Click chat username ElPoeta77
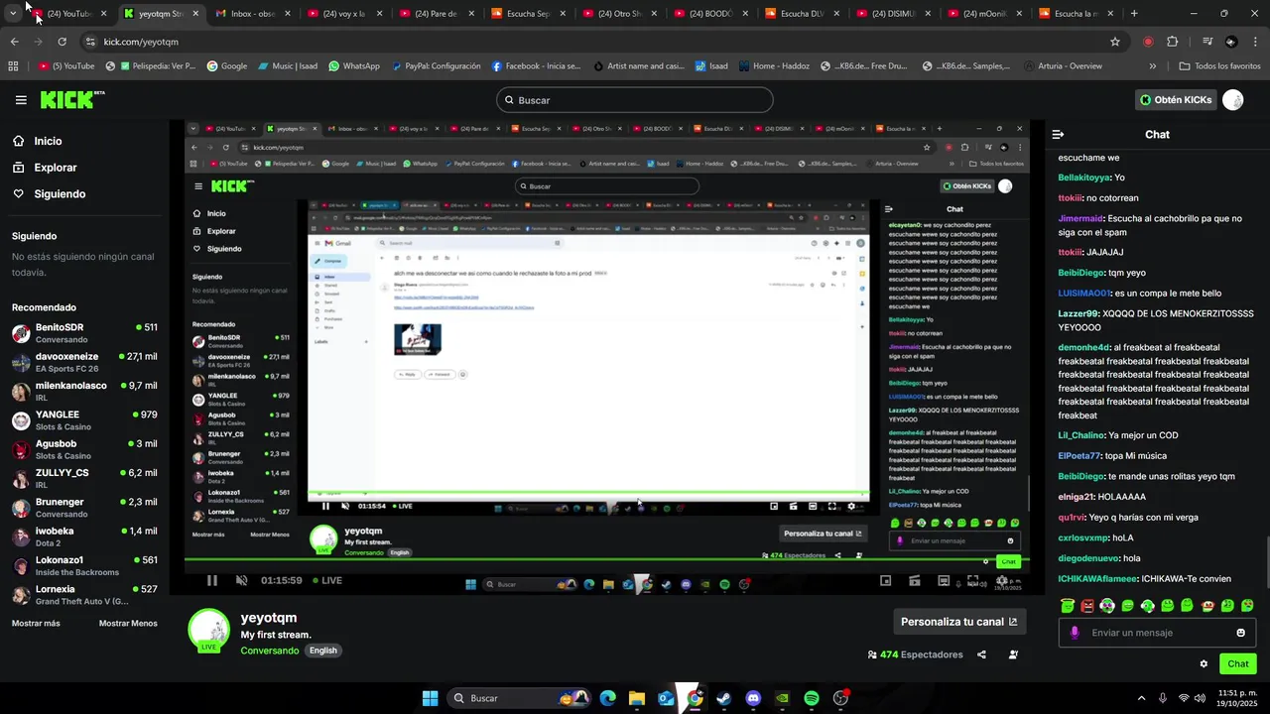 pos(1079,456)
